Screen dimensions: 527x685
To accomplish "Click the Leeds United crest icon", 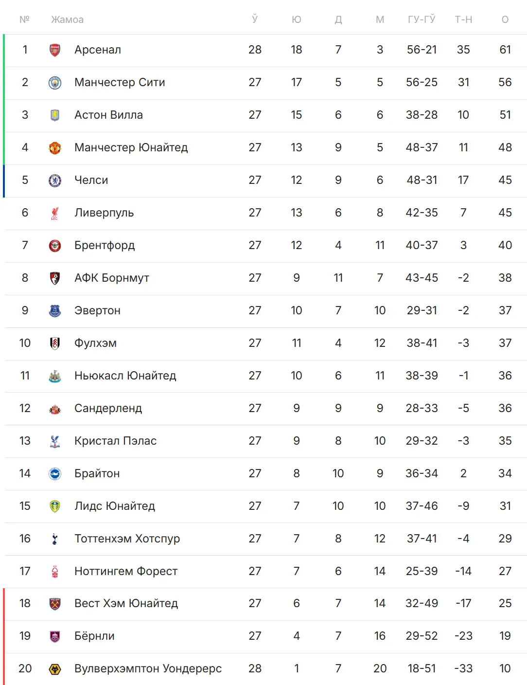I will [x=55, y=506].
